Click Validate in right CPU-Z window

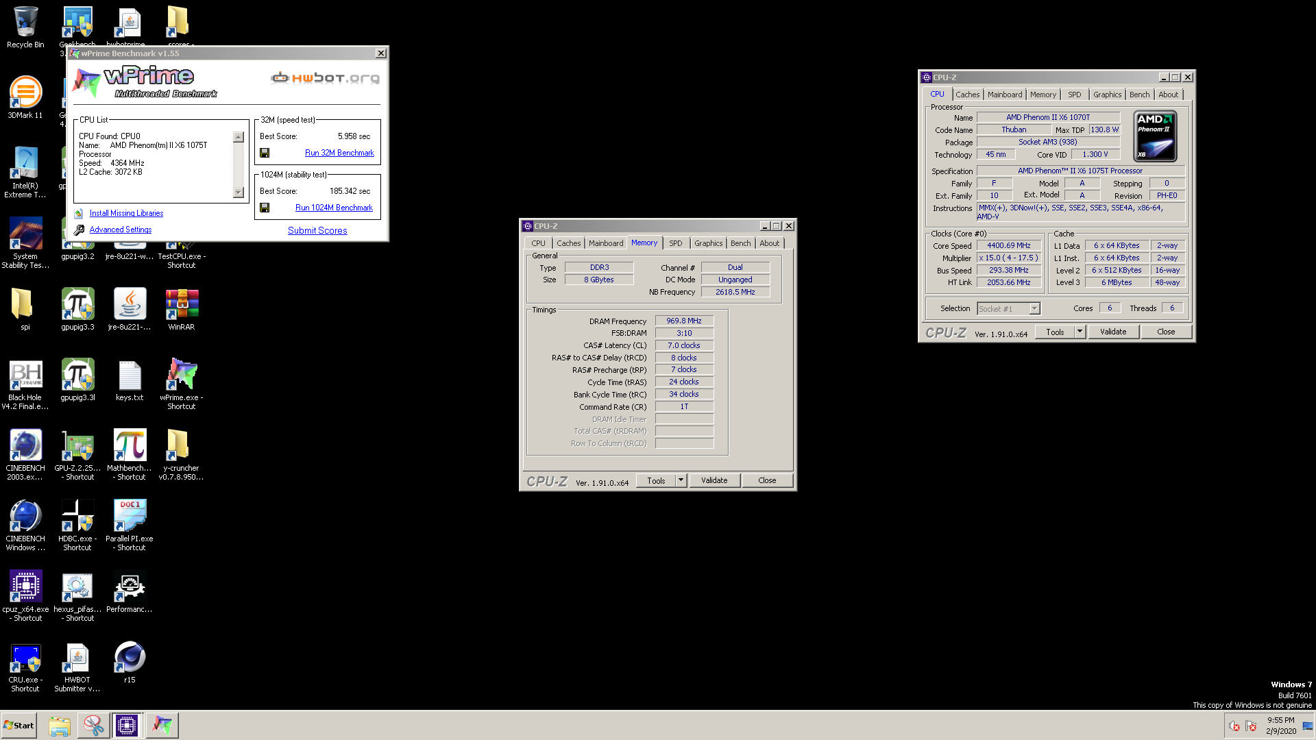pos(1113,332)
